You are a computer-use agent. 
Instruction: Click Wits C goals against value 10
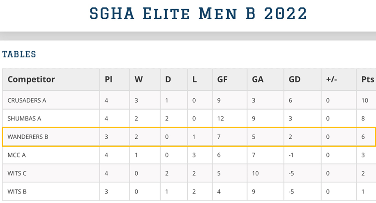point(255,173)
